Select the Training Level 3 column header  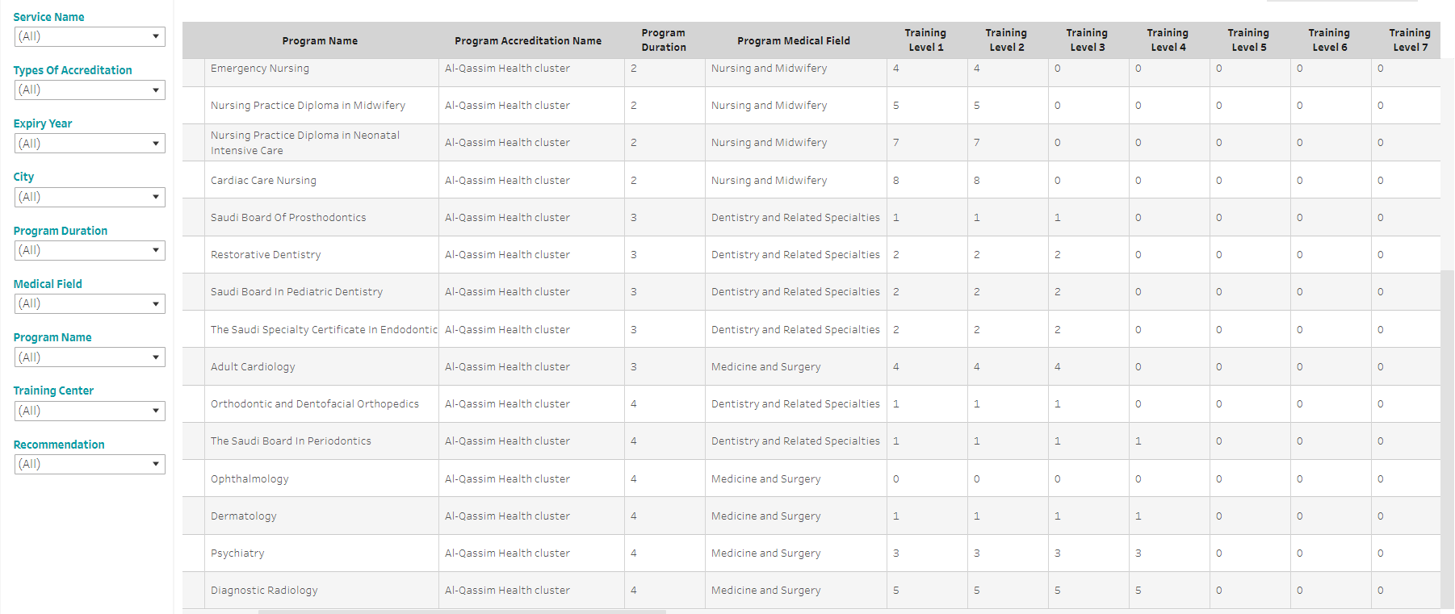click(x=1087, y=40)
